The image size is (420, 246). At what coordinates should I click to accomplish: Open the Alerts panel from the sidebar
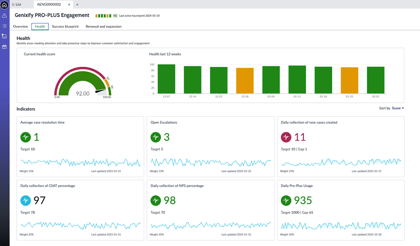pos(4,16)
